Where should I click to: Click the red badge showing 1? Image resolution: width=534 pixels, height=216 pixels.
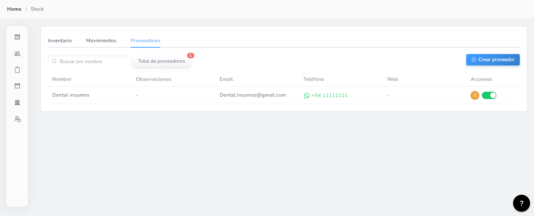(x=191, y=56)
